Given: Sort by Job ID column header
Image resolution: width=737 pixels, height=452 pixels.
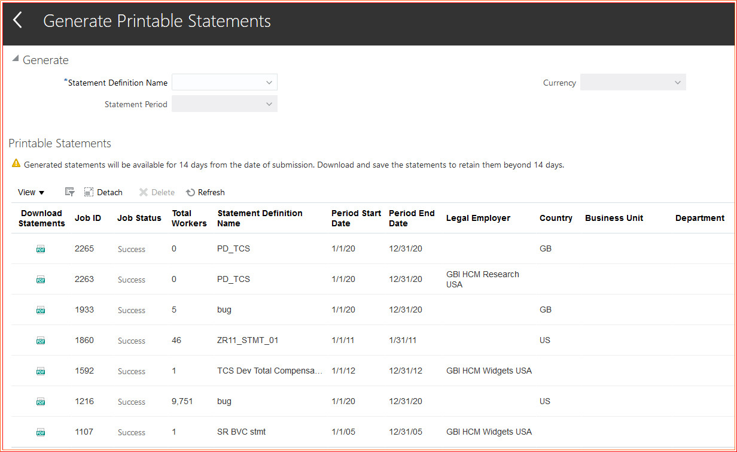Looking at the screenshot, I should [87, 218].
